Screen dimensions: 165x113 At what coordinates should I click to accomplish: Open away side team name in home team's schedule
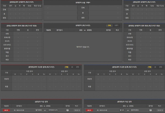[53, 111]
